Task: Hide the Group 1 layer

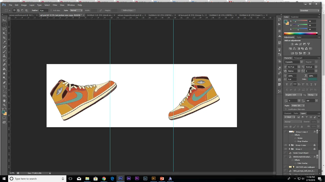Action: tap(285, 149)
